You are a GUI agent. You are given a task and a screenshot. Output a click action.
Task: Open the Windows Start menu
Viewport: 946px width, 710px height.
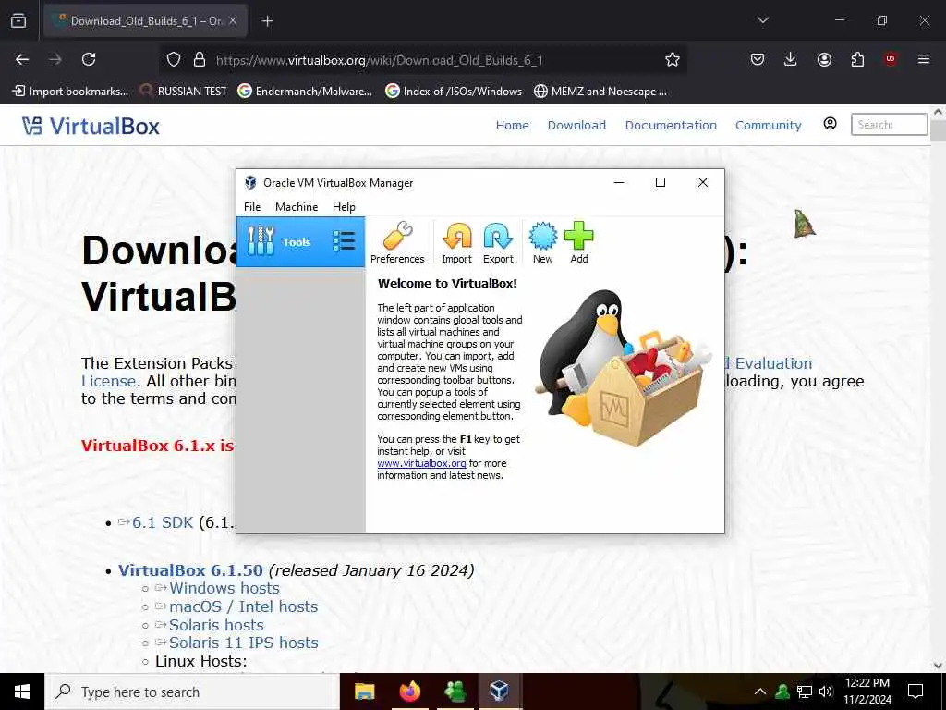22,692
